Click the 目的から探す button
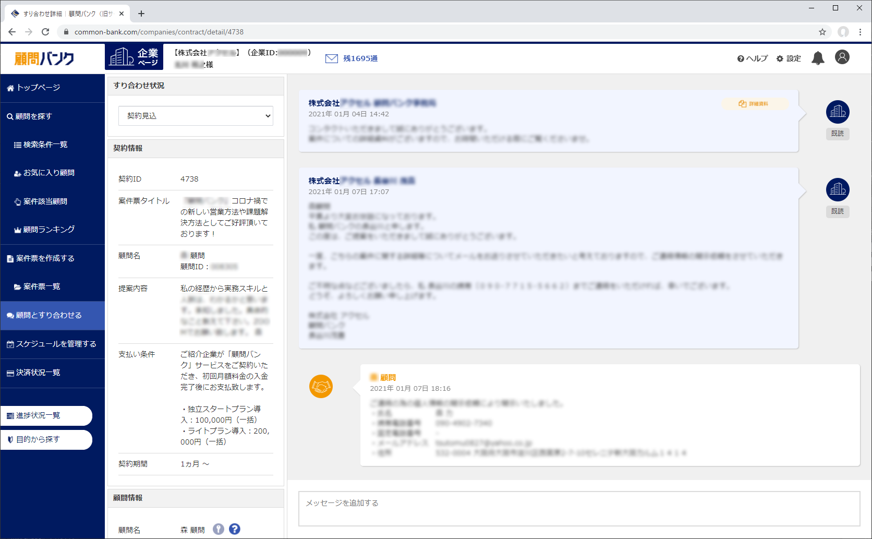Image resolution: width=872 pixels, height=539 pixels. pyautogui.click(x=46, y=439)
